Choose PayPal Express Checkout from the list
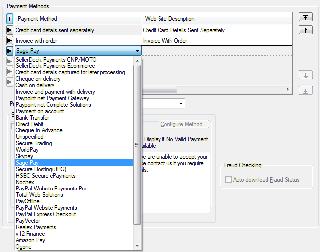This screenshot has width=320, height=252. point(46,214)
